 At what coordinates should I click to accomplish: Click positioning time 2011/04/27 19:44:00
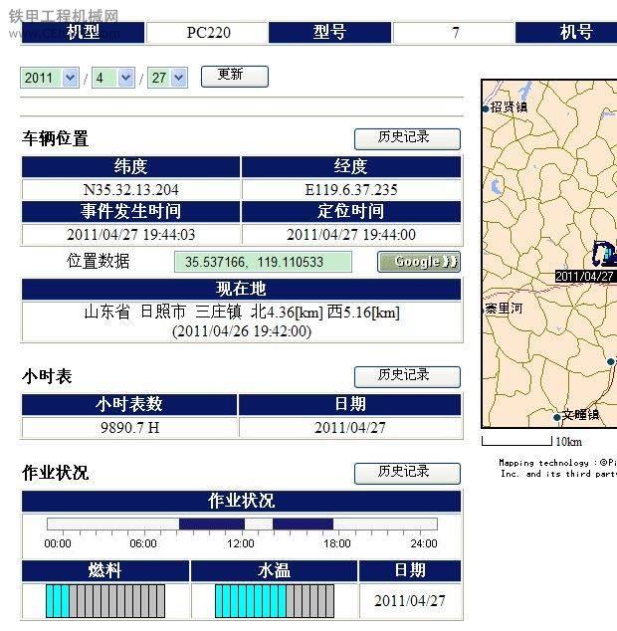[351, 234]
